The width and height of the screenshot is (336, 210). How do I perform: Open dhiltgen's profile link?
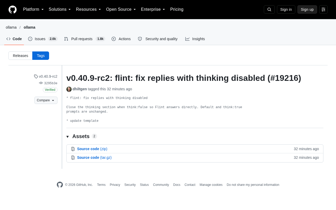coord(80,89)
